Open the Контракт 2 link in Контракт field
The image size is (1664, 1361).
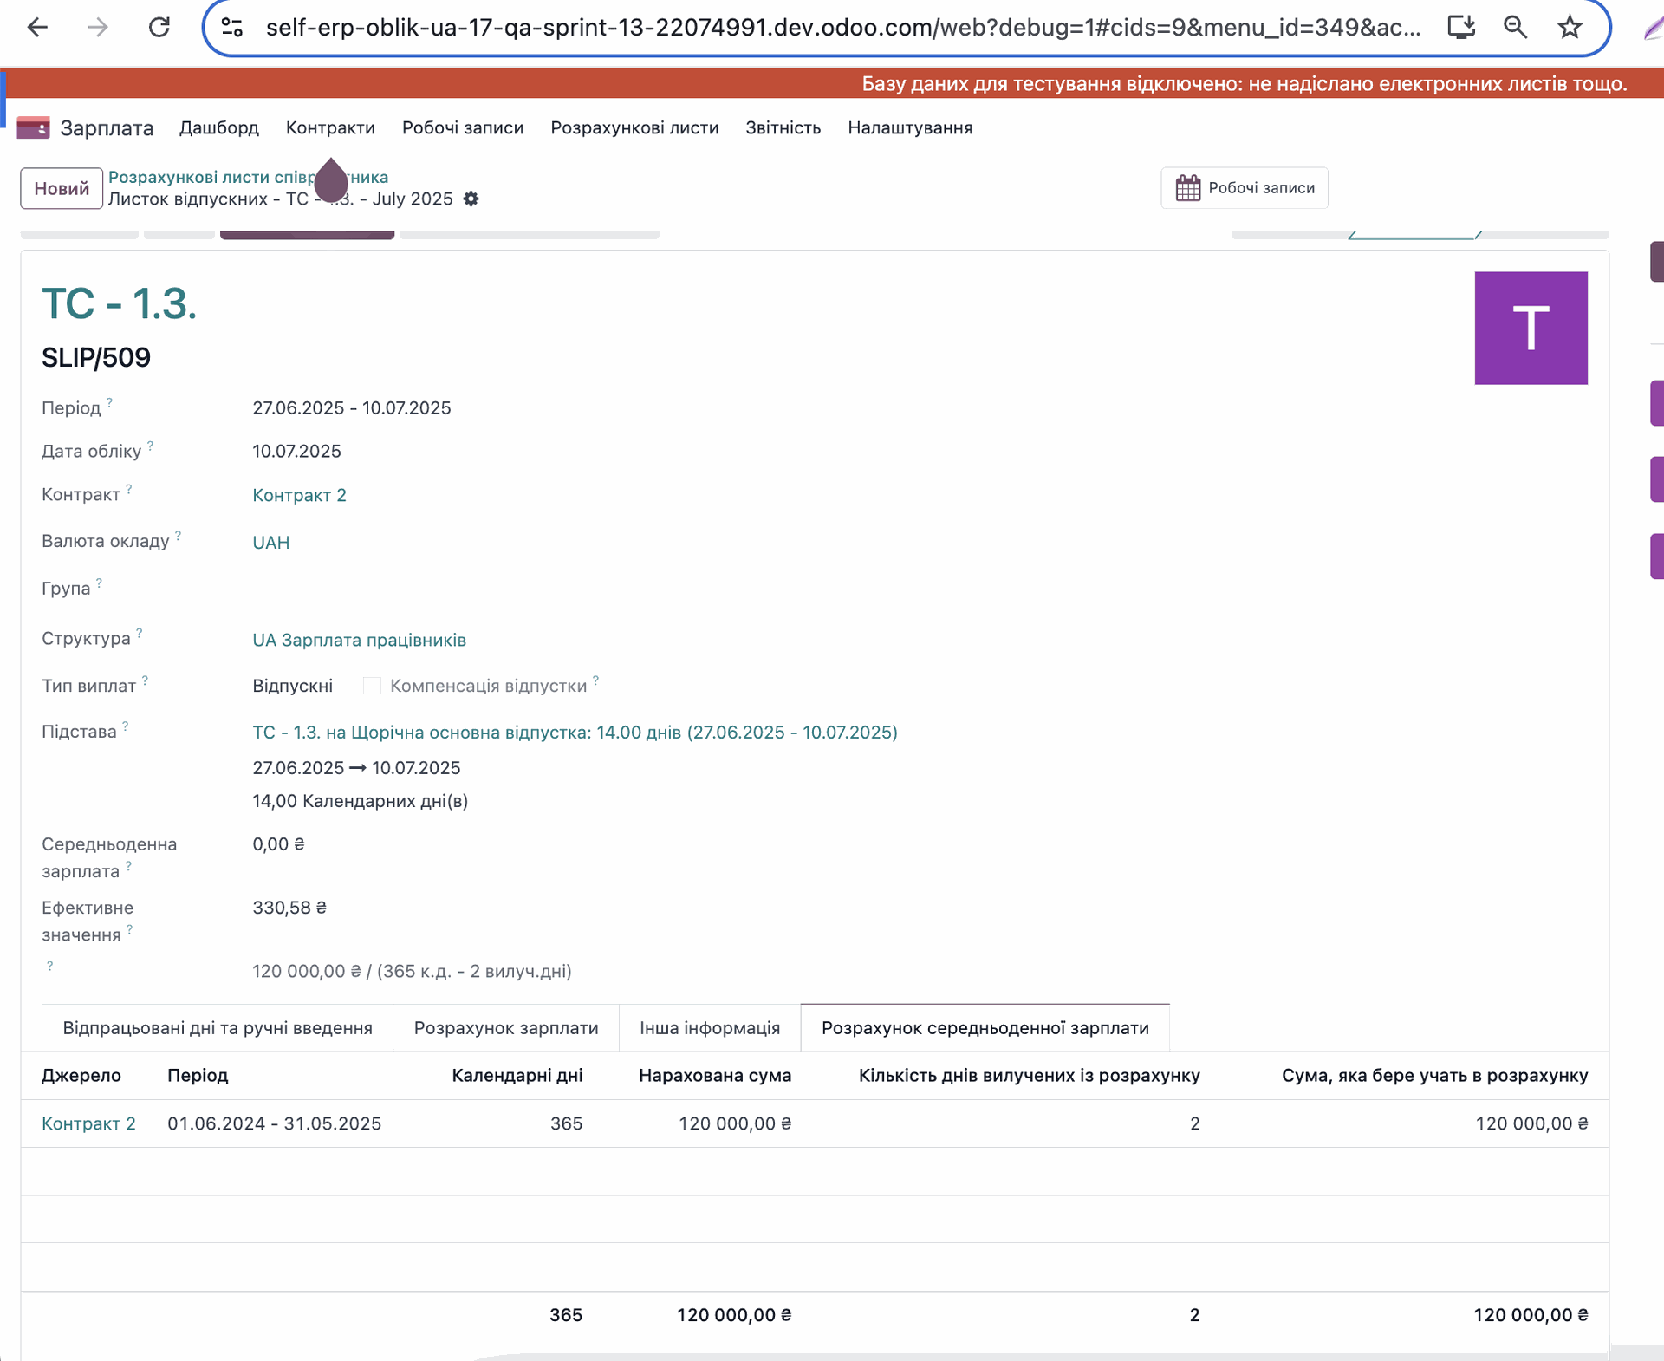pyautogui.click(x=299, y=495)
